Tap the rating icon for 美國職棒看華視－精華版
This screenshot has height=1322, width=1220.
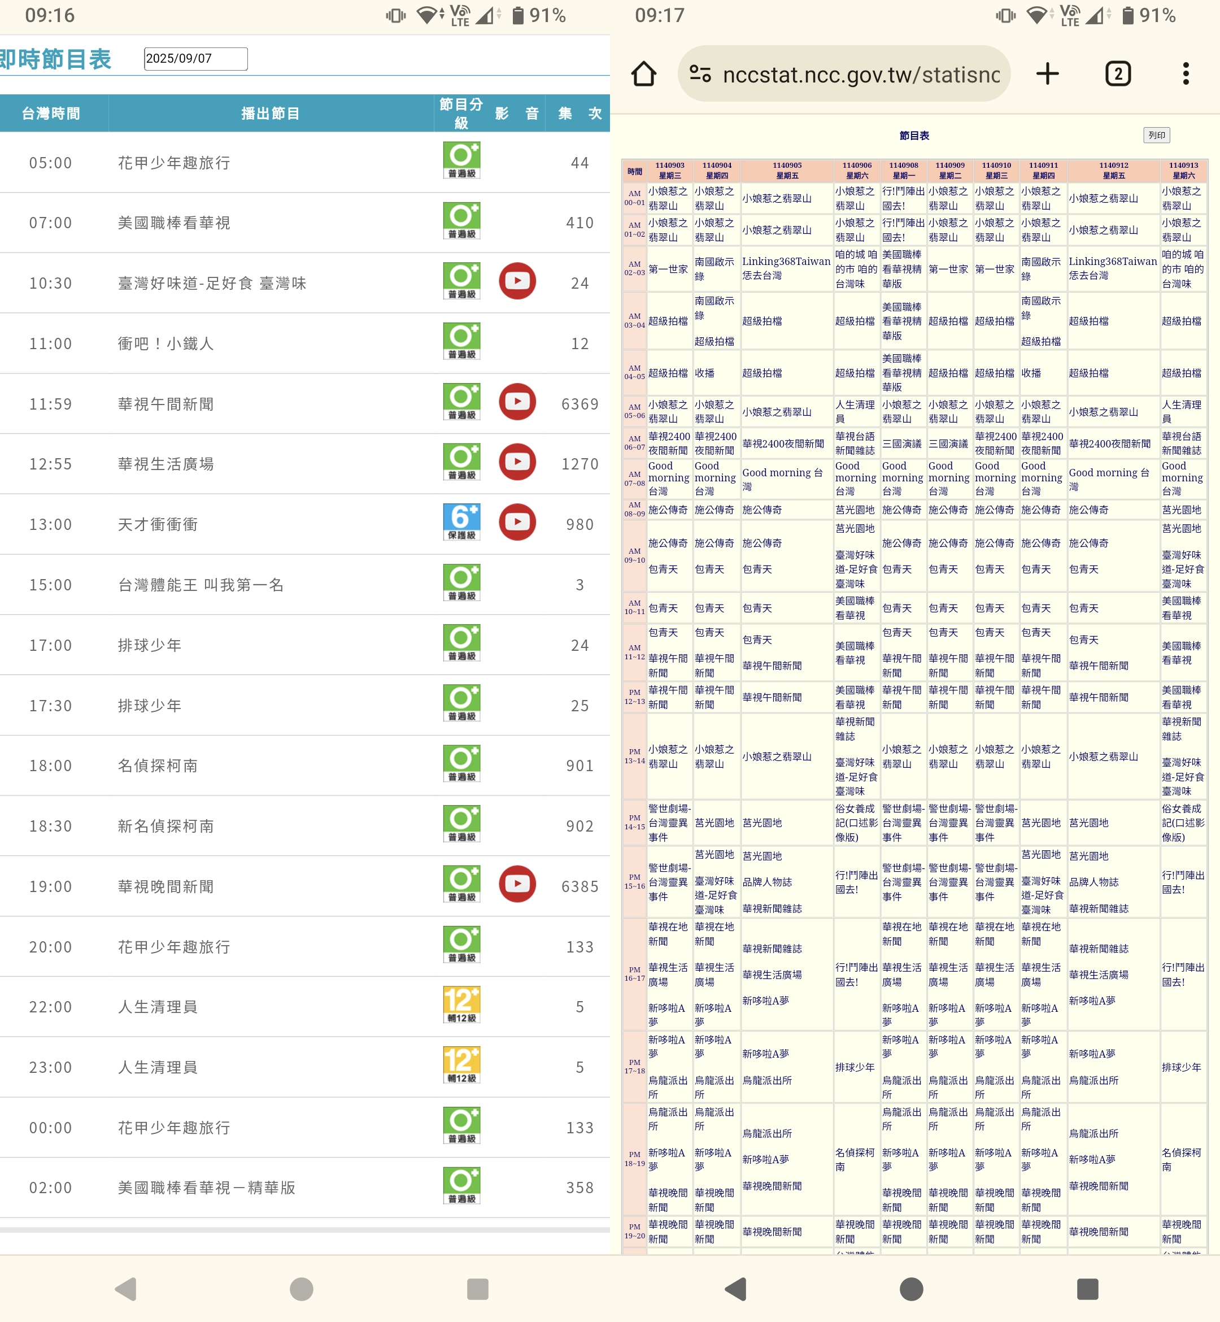(461, 1186)
